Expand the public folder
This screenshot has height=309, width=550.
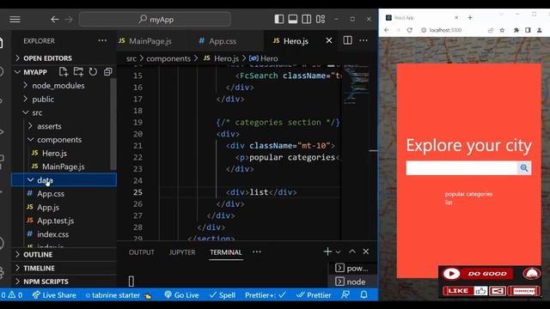tap(43, 100)
